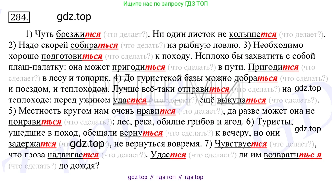Click the underlined word 'отправиться'
Viewport: 332px width, 182px height.
coord(203,89)
